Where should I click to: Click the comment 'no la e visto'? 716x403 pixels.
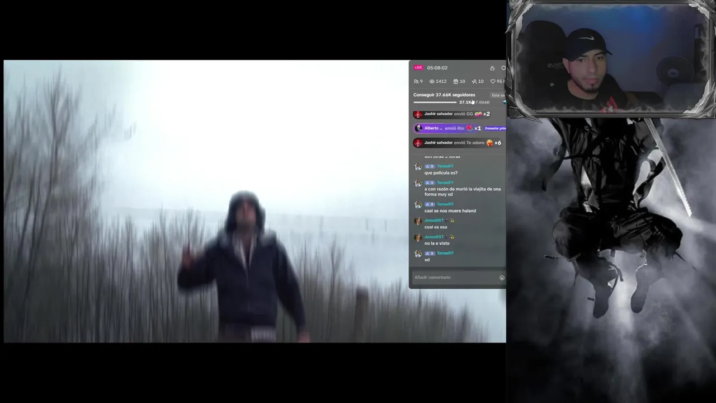tap(437, 243)
